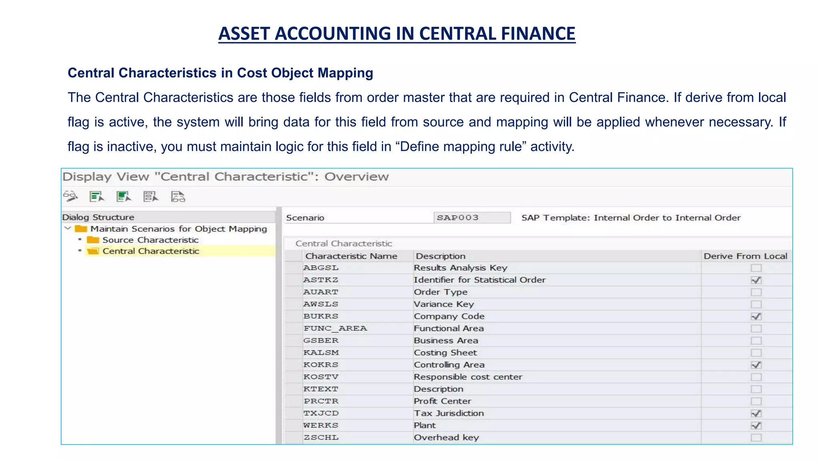Click the Functional Area description cell

pos(557,328)
